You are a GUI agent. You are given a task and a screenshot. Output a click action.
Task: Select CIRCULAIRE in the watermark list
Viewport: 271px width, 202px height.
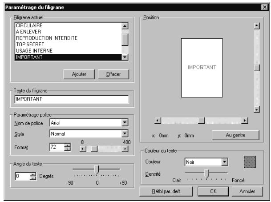coord(69,25)
